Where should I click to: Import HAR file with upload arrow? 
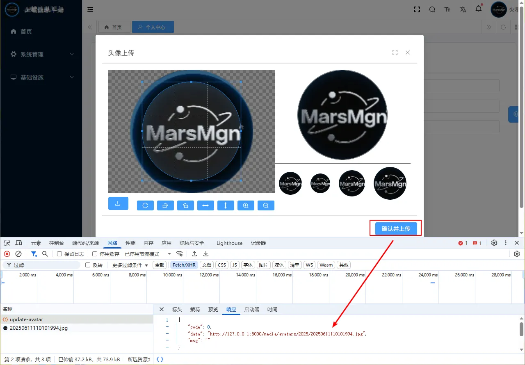click(x=194, y=254)
